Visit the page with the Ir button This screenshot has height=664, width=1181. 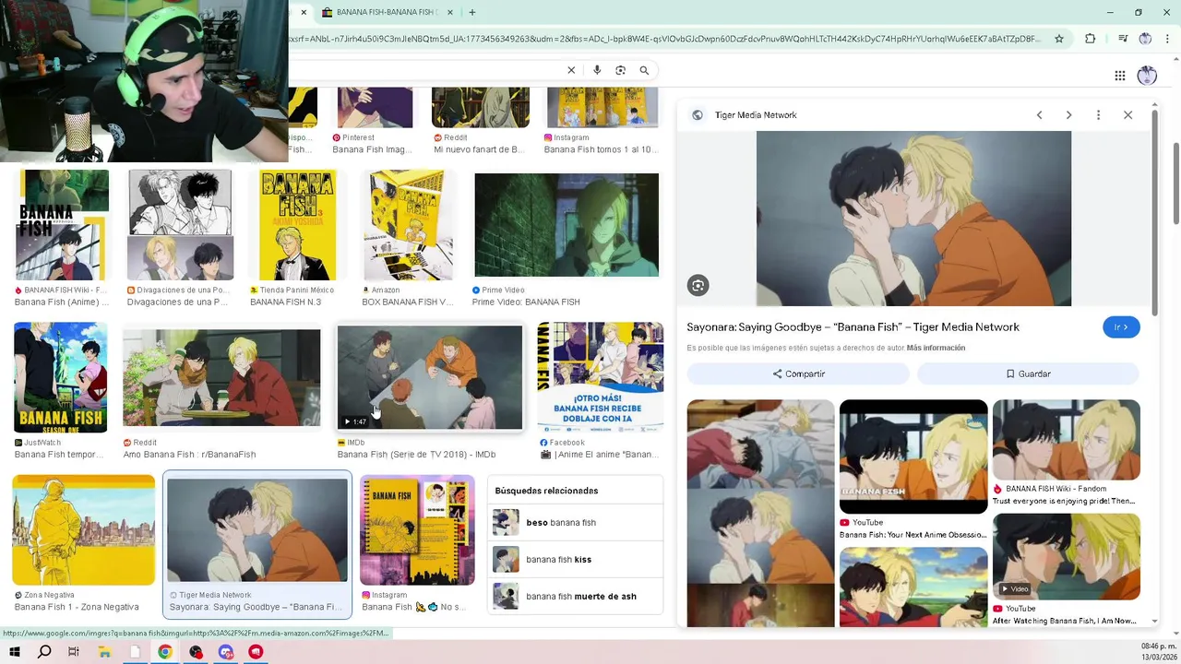tap(1121, 327)
